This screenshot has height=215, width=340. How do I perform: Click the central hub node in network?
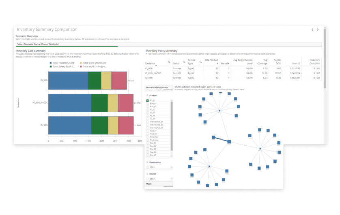click(229, 142)
